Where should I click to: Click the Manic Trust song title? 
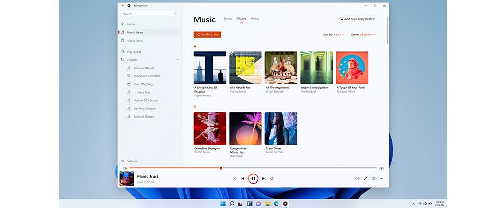148,176
